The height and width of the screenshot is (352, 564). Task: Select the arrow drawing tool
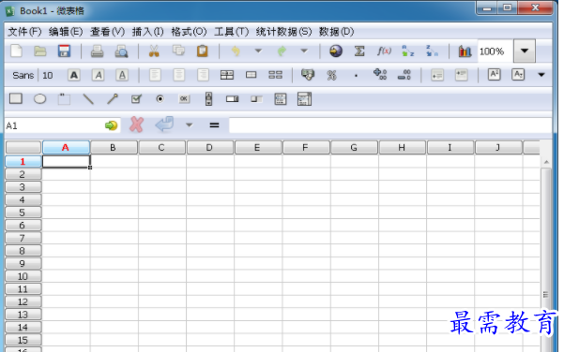(113, 98)
